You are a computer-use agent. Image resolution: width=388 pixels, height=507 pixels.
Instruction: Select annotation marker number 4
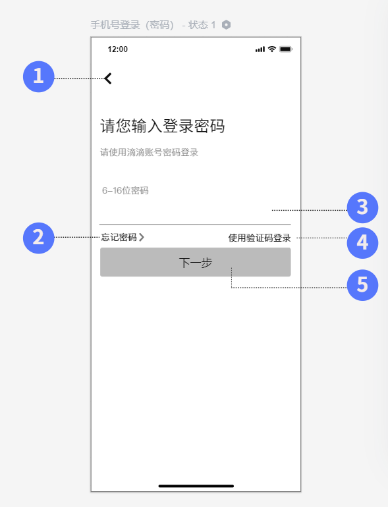click(x=362, y=243)
